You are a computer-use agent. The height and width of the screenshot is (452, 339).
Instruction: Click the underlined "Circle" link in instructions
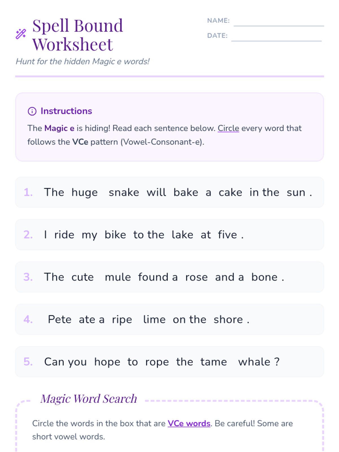point(228,128)
